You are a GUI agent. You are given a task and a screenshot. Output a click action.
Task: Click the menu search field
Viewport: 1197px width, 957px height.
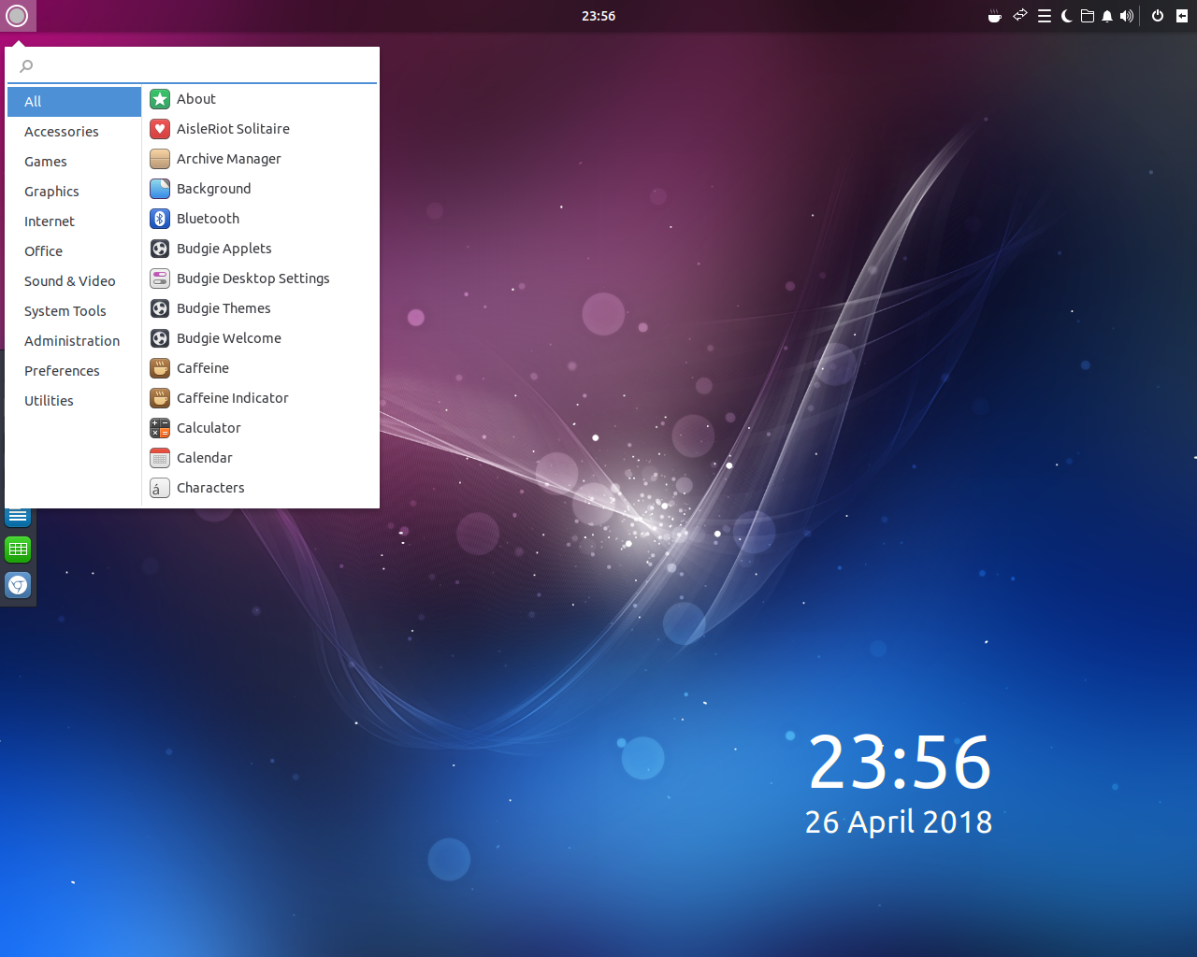pos(192,66)
